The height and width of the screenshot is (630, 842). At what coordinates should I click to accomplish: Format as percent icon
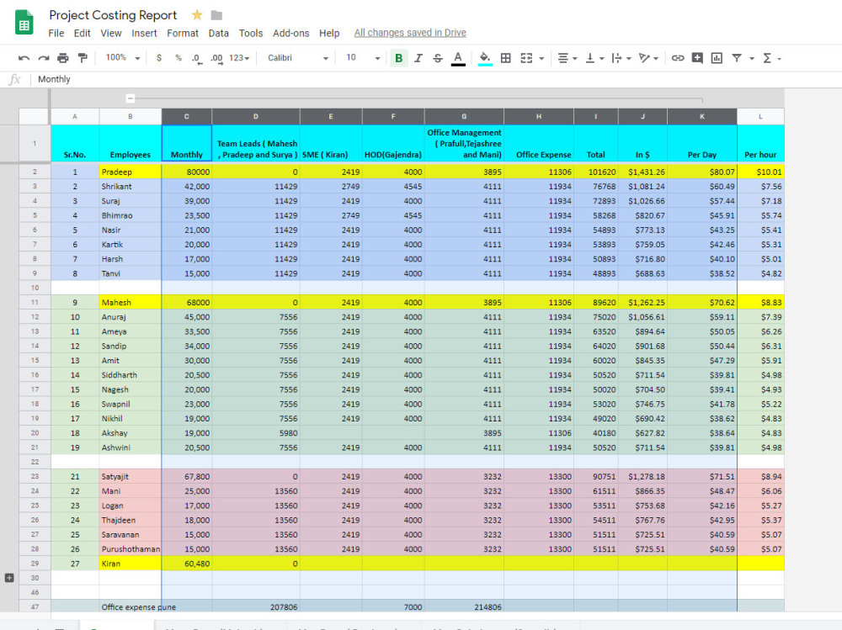(179, 58)
